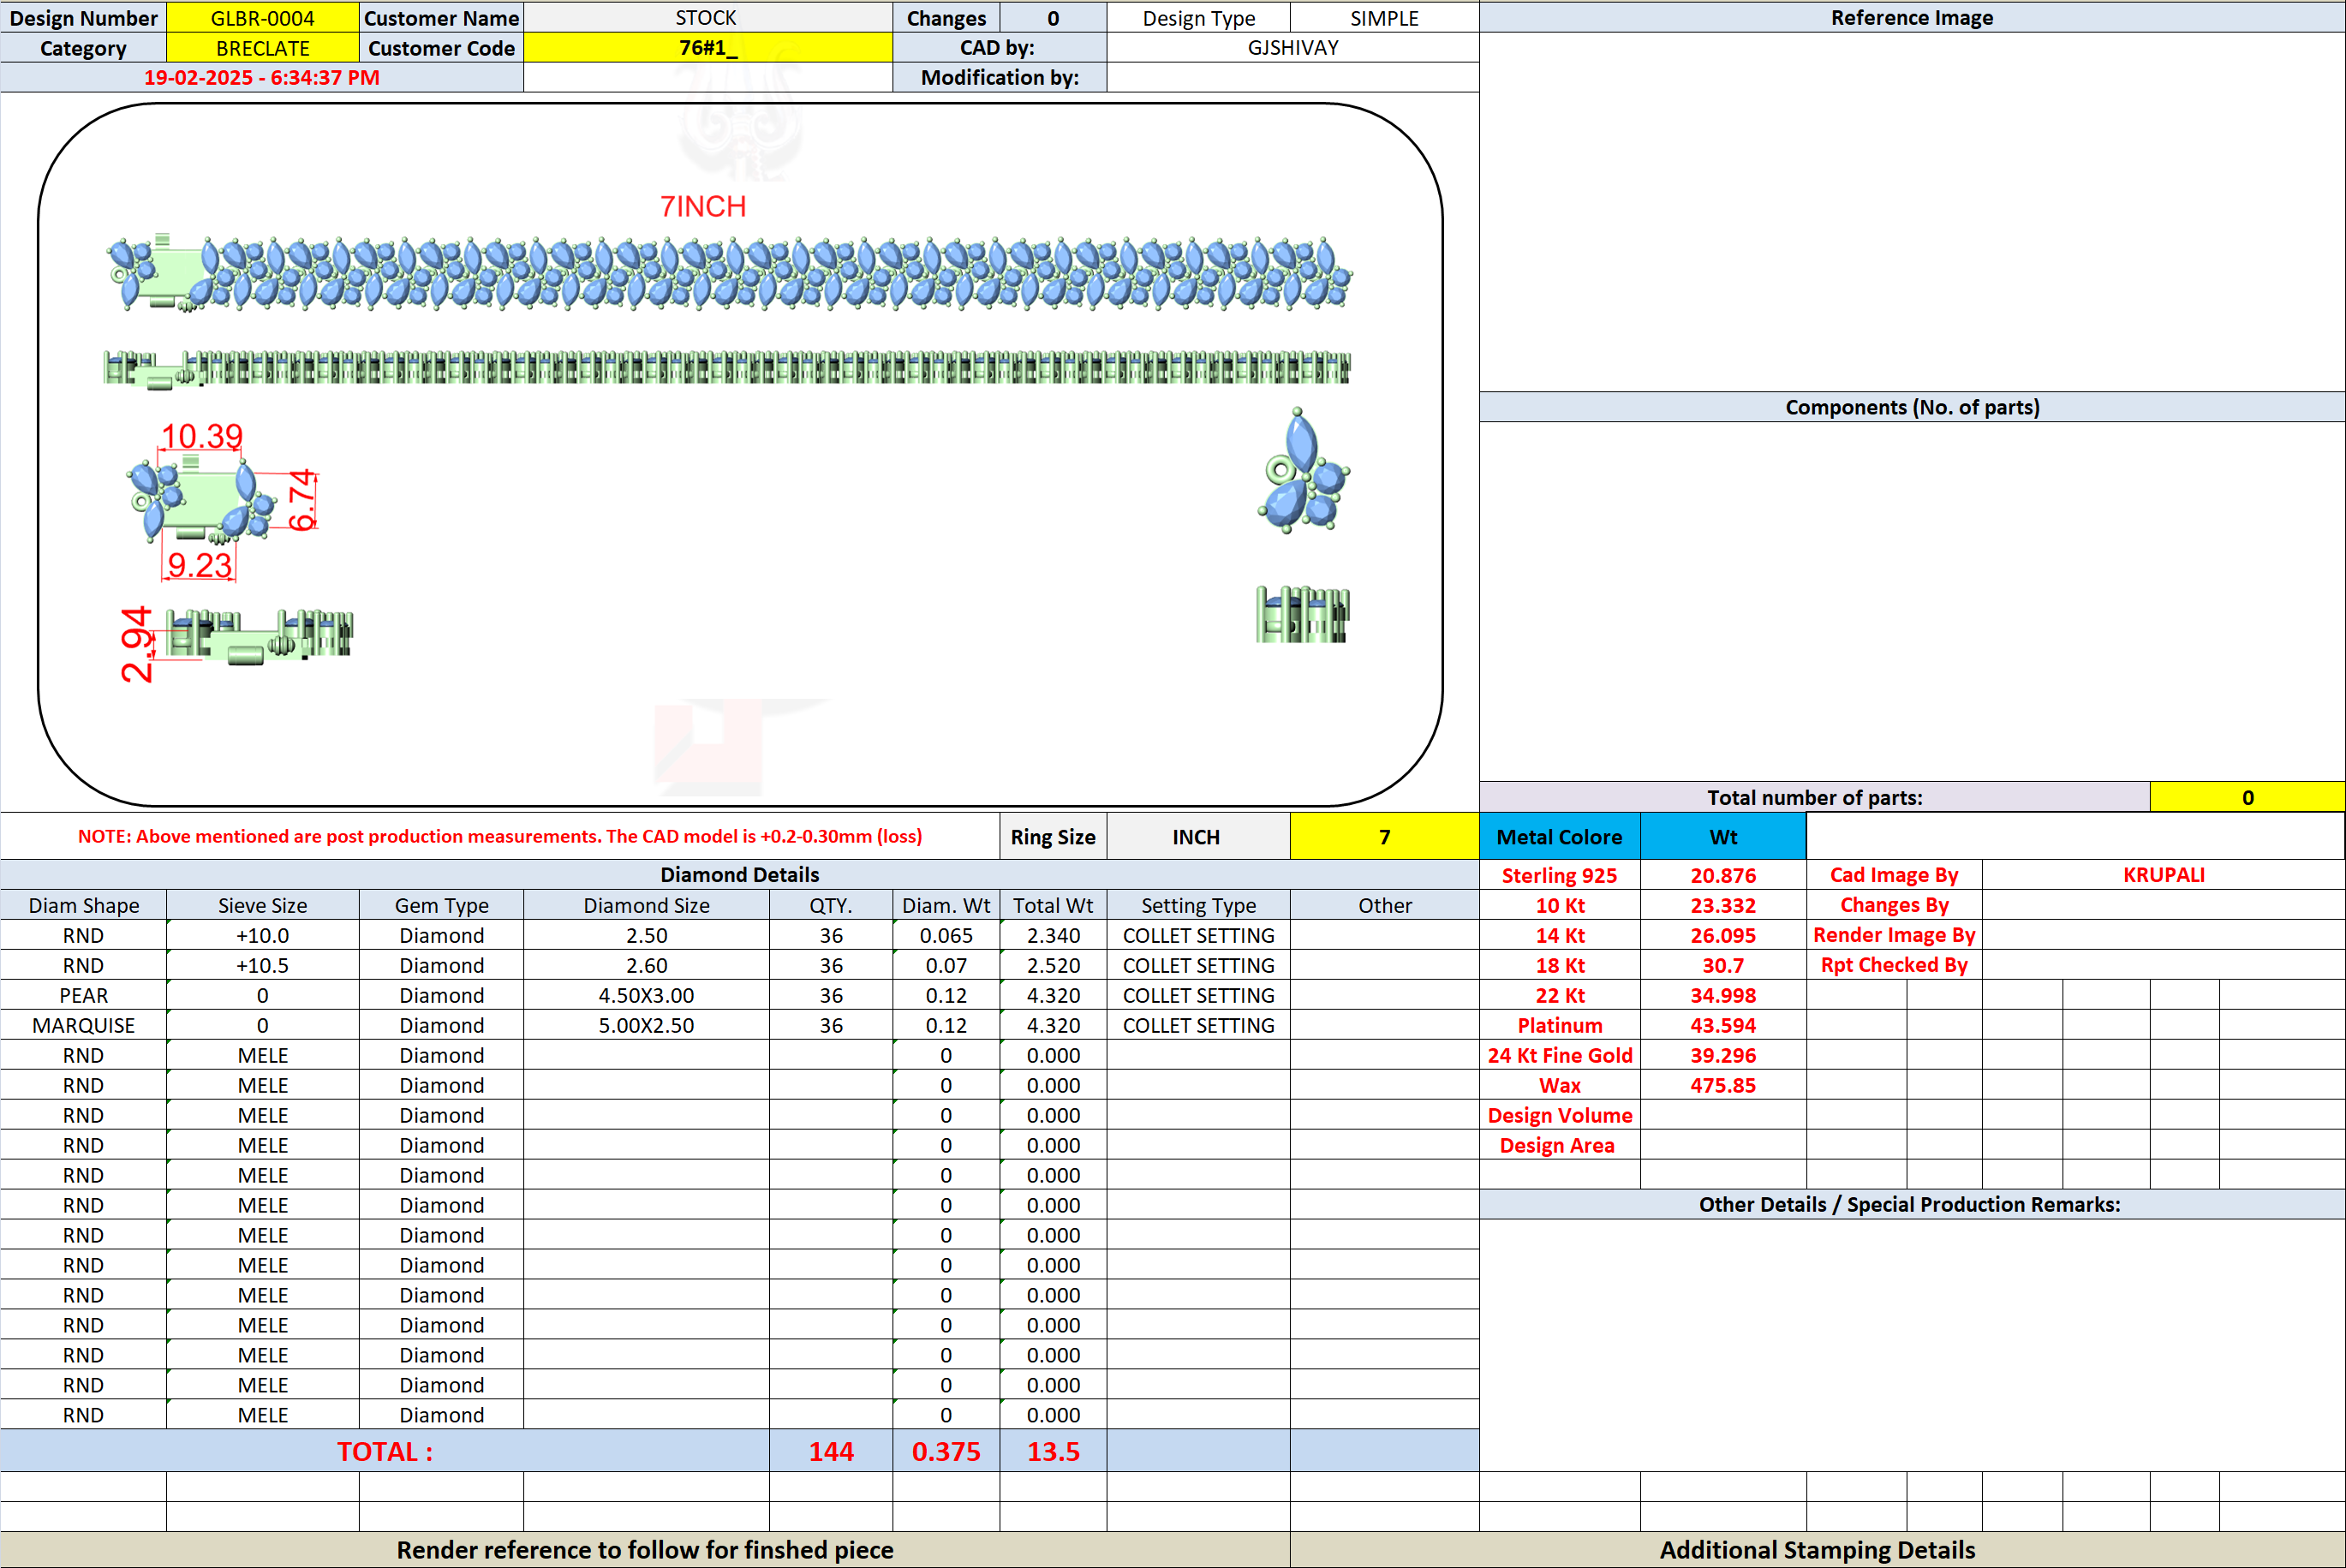Screen dimensions: 2346x1568
Task: Click the Metal Colore header cell
Action: click(x=1559, y=837)
